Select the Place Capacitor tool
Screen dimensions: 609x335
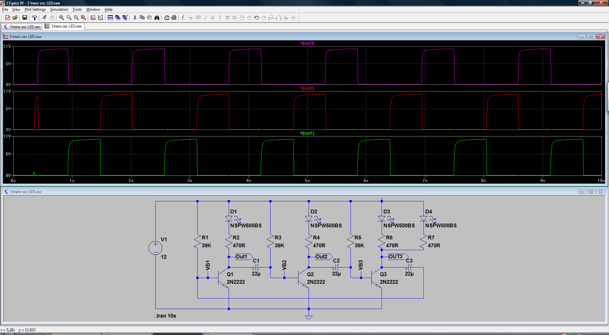pyautogui.click(x=213, y=18)
